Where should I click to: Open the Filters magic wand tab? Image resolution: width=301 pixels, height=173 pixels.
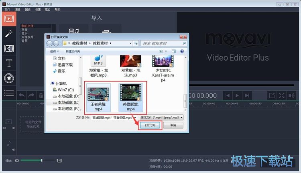pyautogui.click(x=9, y=33)
